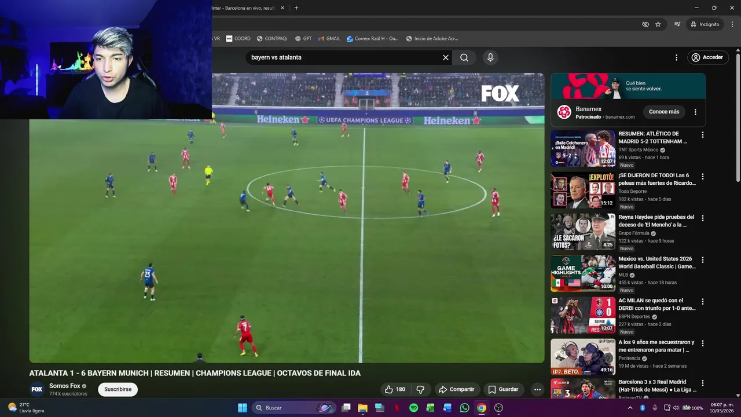Open Mexico vs. United States baseball video
This screenshot has height=417, width=741.
(x=657, y=262)
